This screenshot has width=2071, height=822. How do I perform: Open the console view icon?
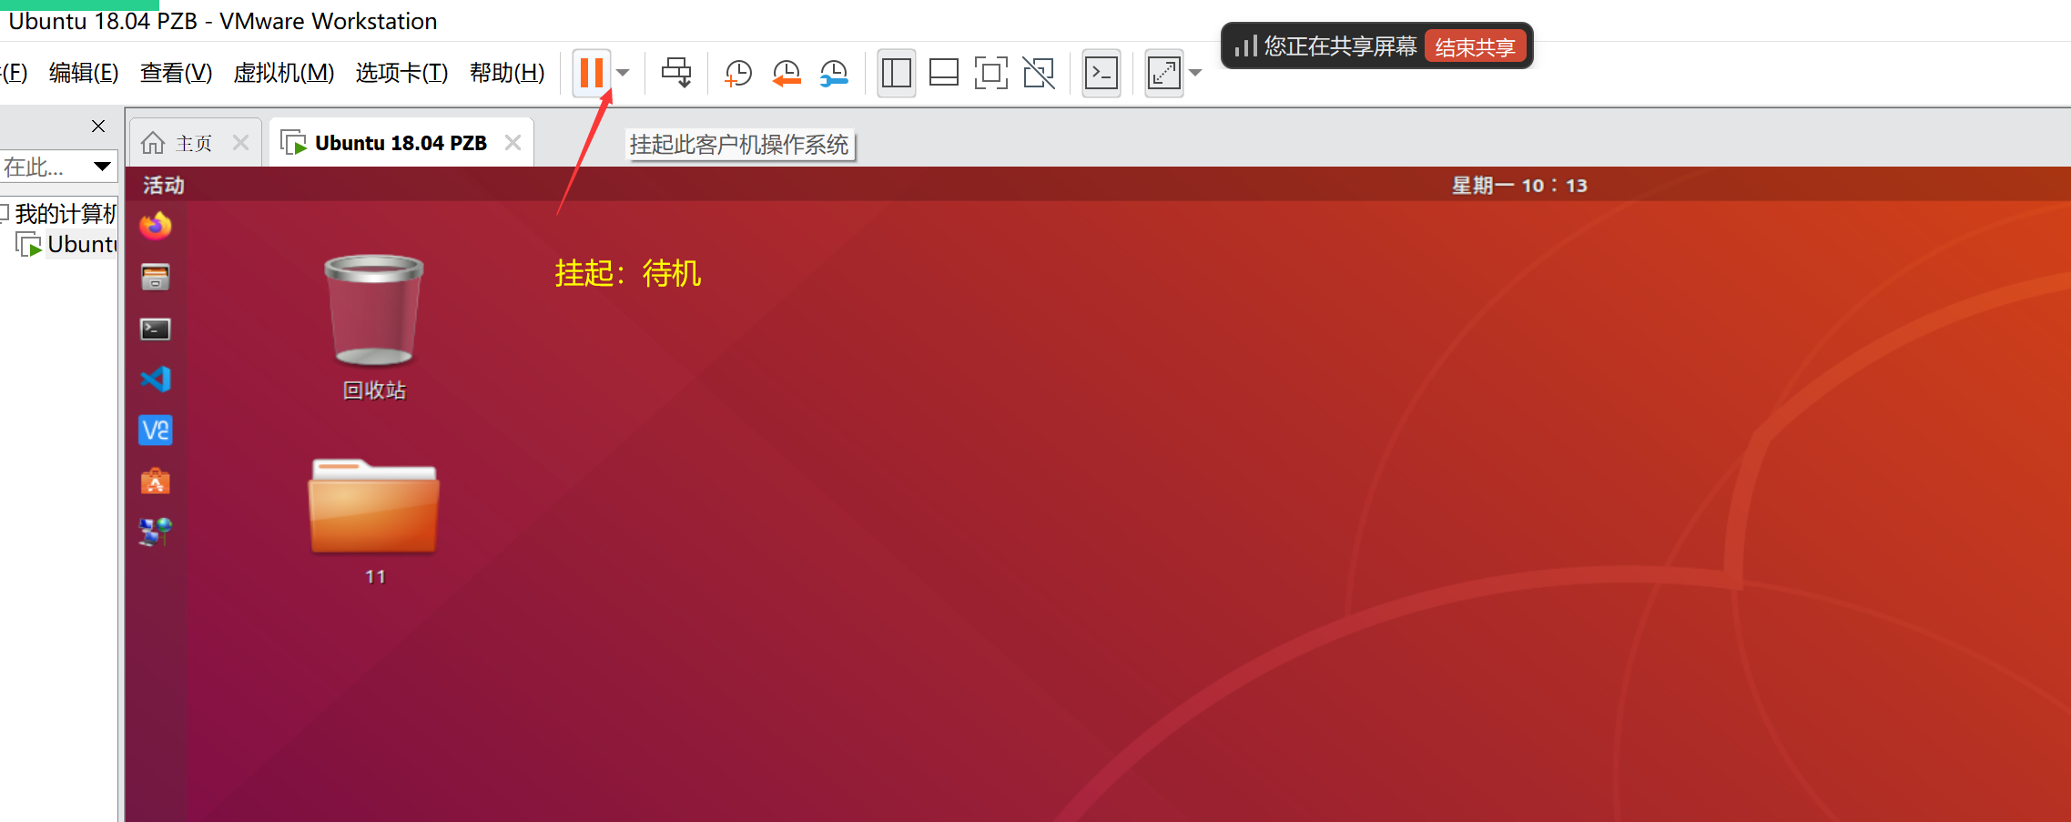(1101, 73)
